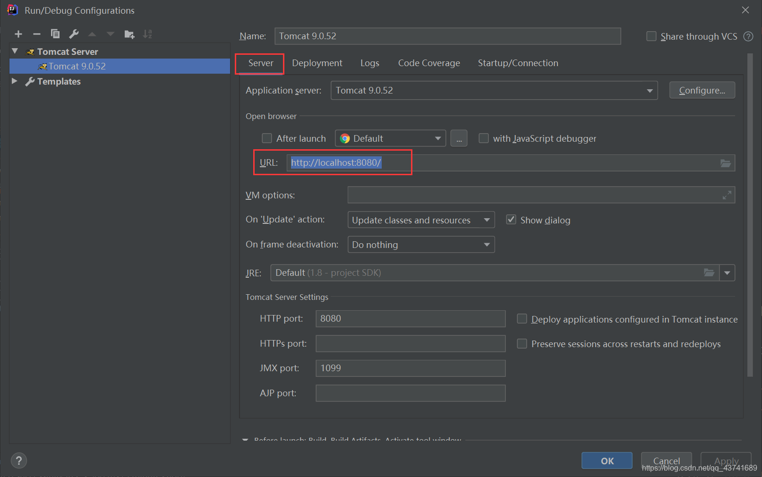Expand the Templates tree node
This screenshot has width=762, height=477.
[15, 81]
